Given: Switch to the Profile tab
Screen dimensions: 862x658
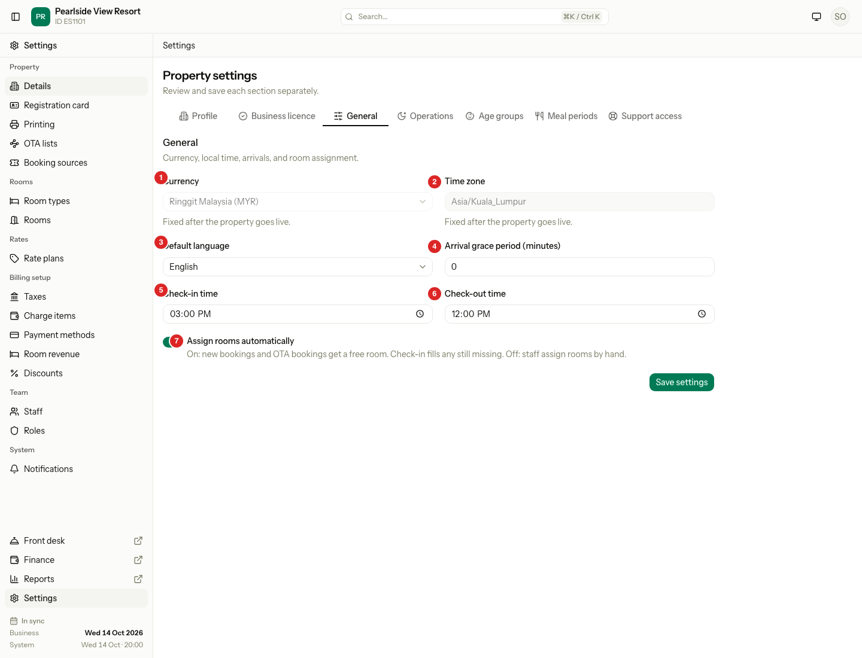Looking at the screenshot, I should [198, 116].
